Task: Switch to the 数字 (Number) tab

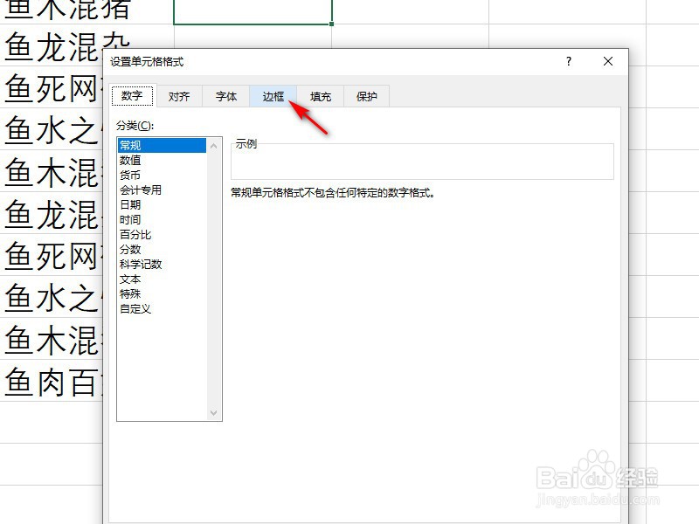Action: tap(132, 96)
